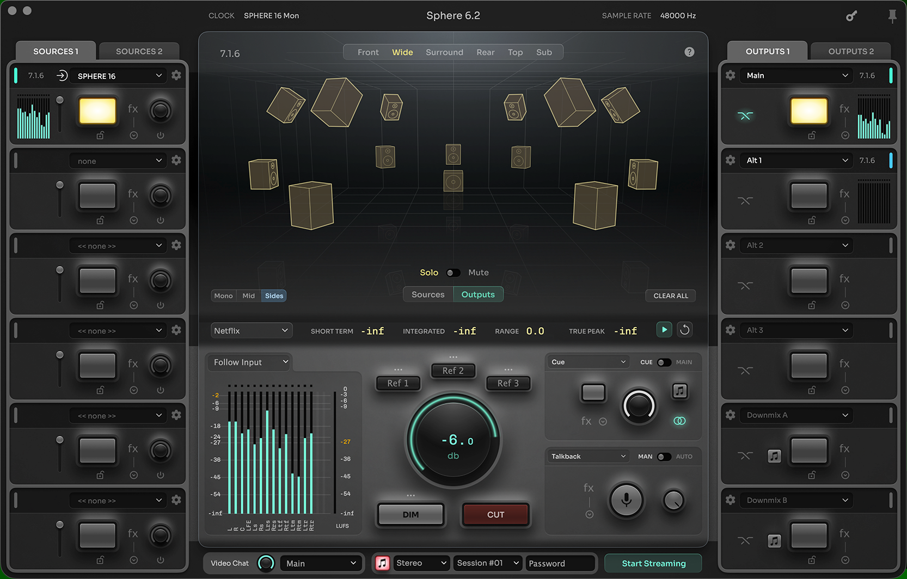
Task: Click the music note icon in Cue section
Action: coord(680,391)
